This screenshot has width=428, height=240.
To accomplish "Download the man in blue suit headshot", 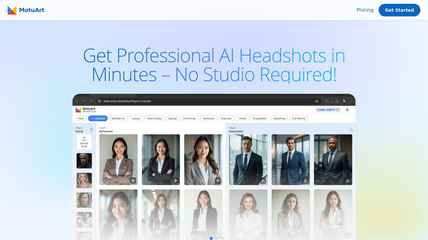I will [x=305, y=181].
